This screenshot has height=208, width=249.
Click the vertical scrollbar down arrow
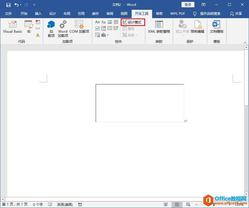click(246, 194)
